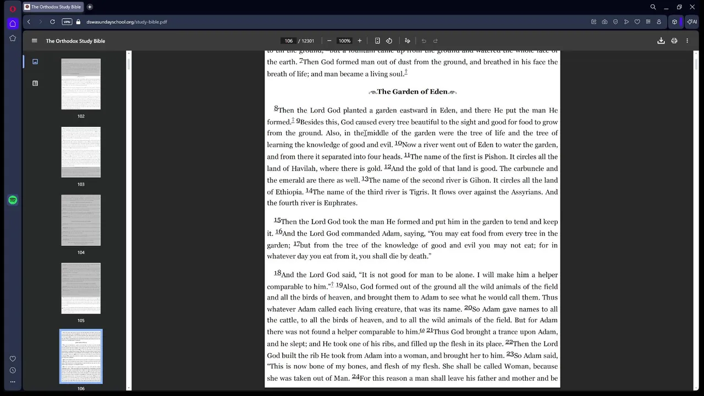Download the PDF file

coord(661,41)
